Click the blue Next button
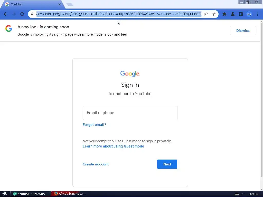The height and width of the screenshot is (197, 263). pyautogui.click(x=167, y=164)
